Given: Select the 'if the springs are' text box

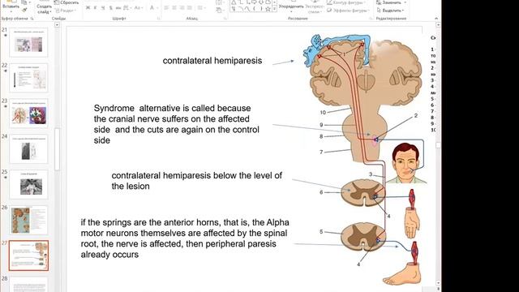Looking at the screenshot, I should [x=185, y=238].
